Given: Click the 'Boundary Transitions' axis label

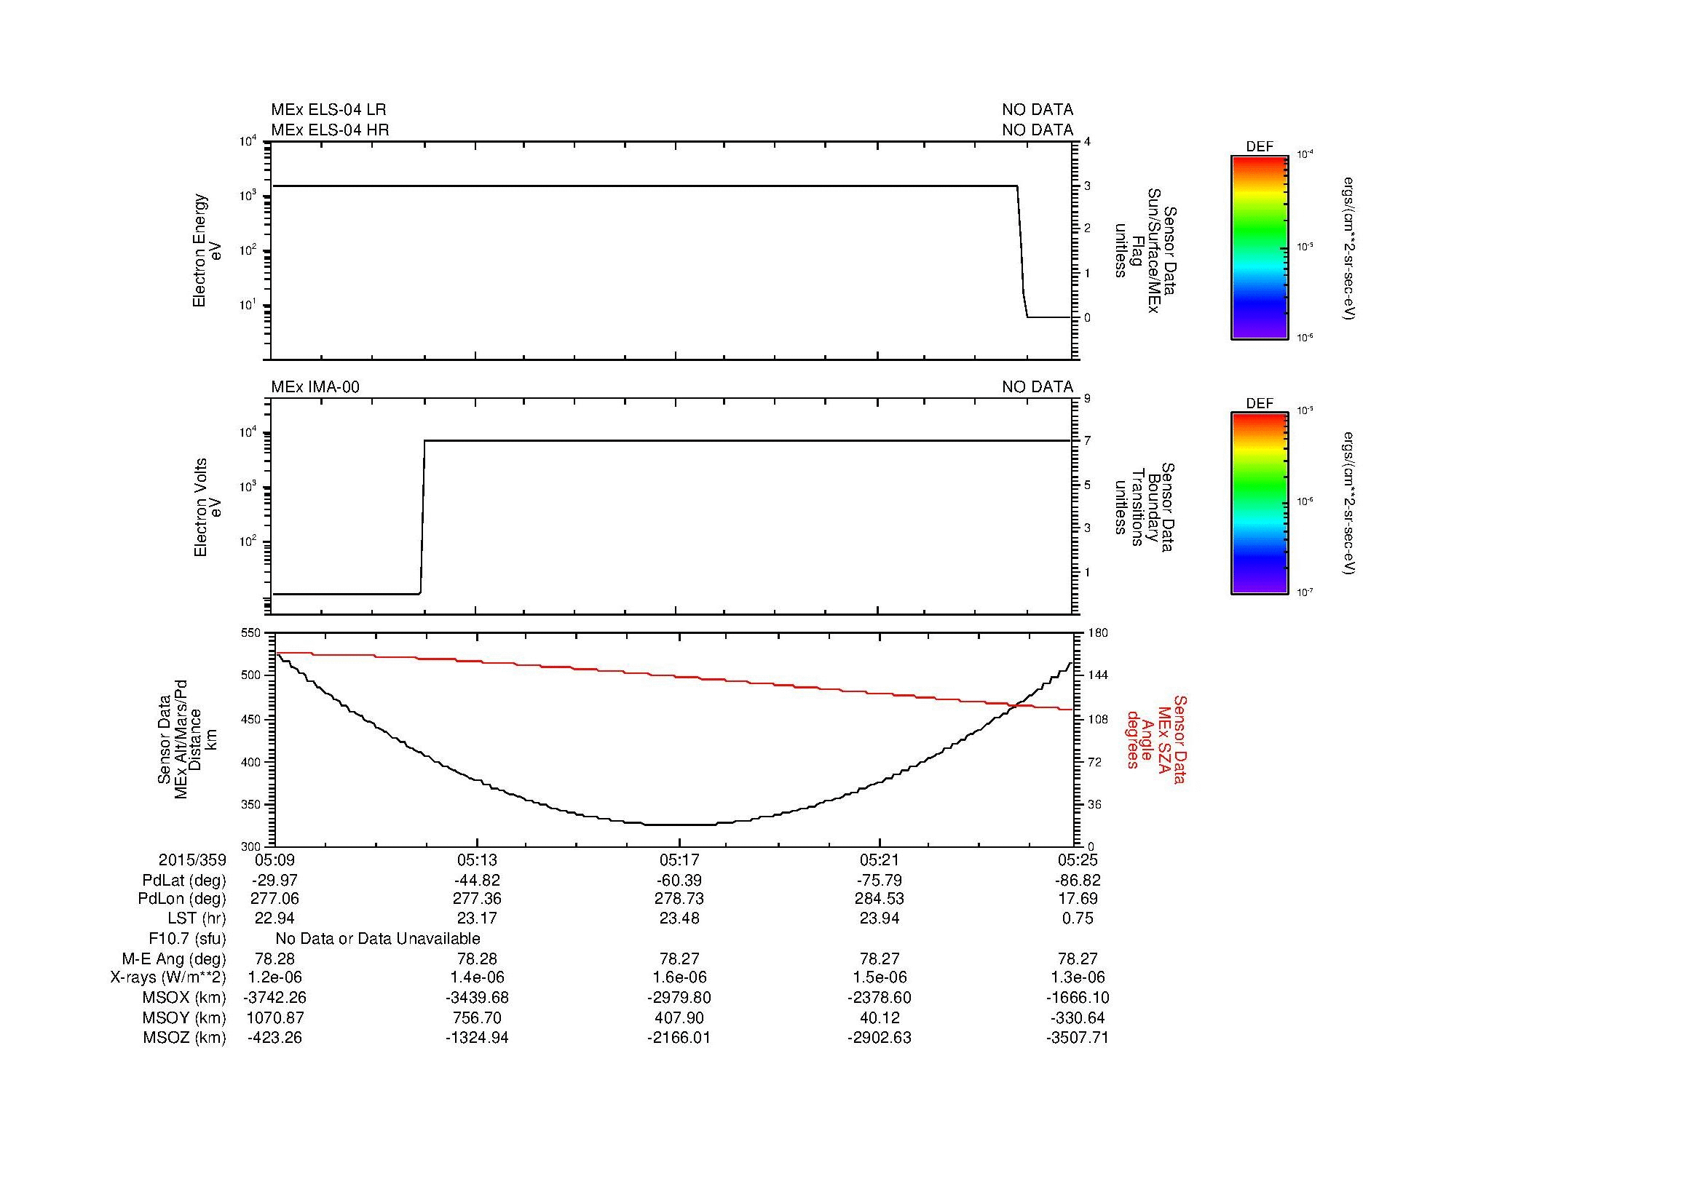Looking at the screenshot, I should click(1146, 507).
